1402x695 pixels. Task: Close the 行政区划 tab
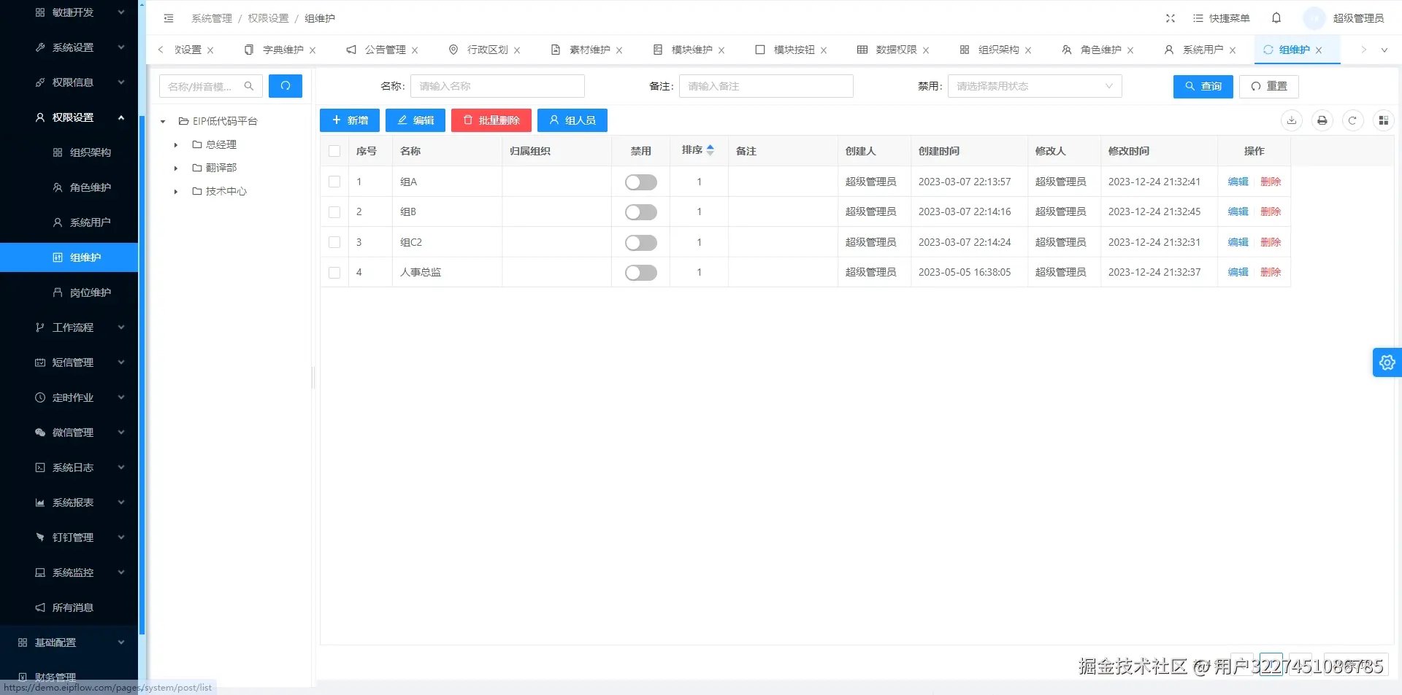click(517, 50)
